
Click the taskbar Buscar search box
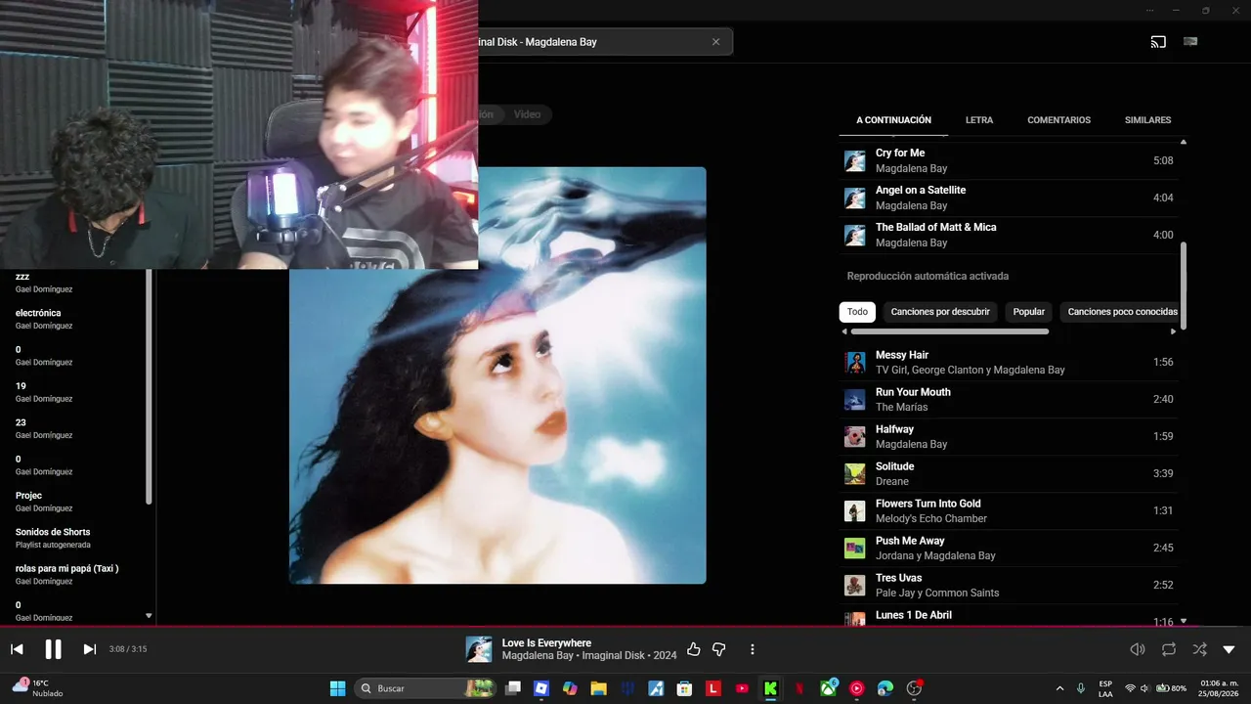point(425,688)
